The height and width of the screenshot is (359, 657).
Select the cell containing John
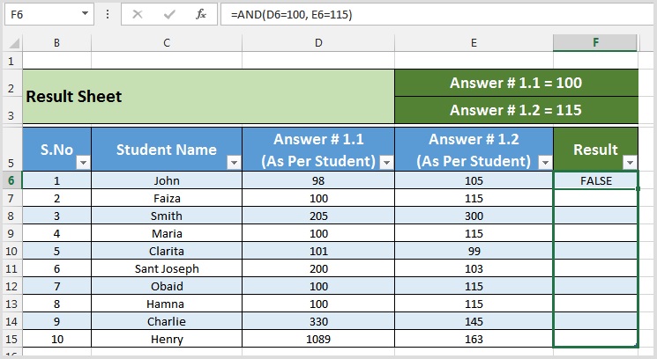click(x=167, y=180)
